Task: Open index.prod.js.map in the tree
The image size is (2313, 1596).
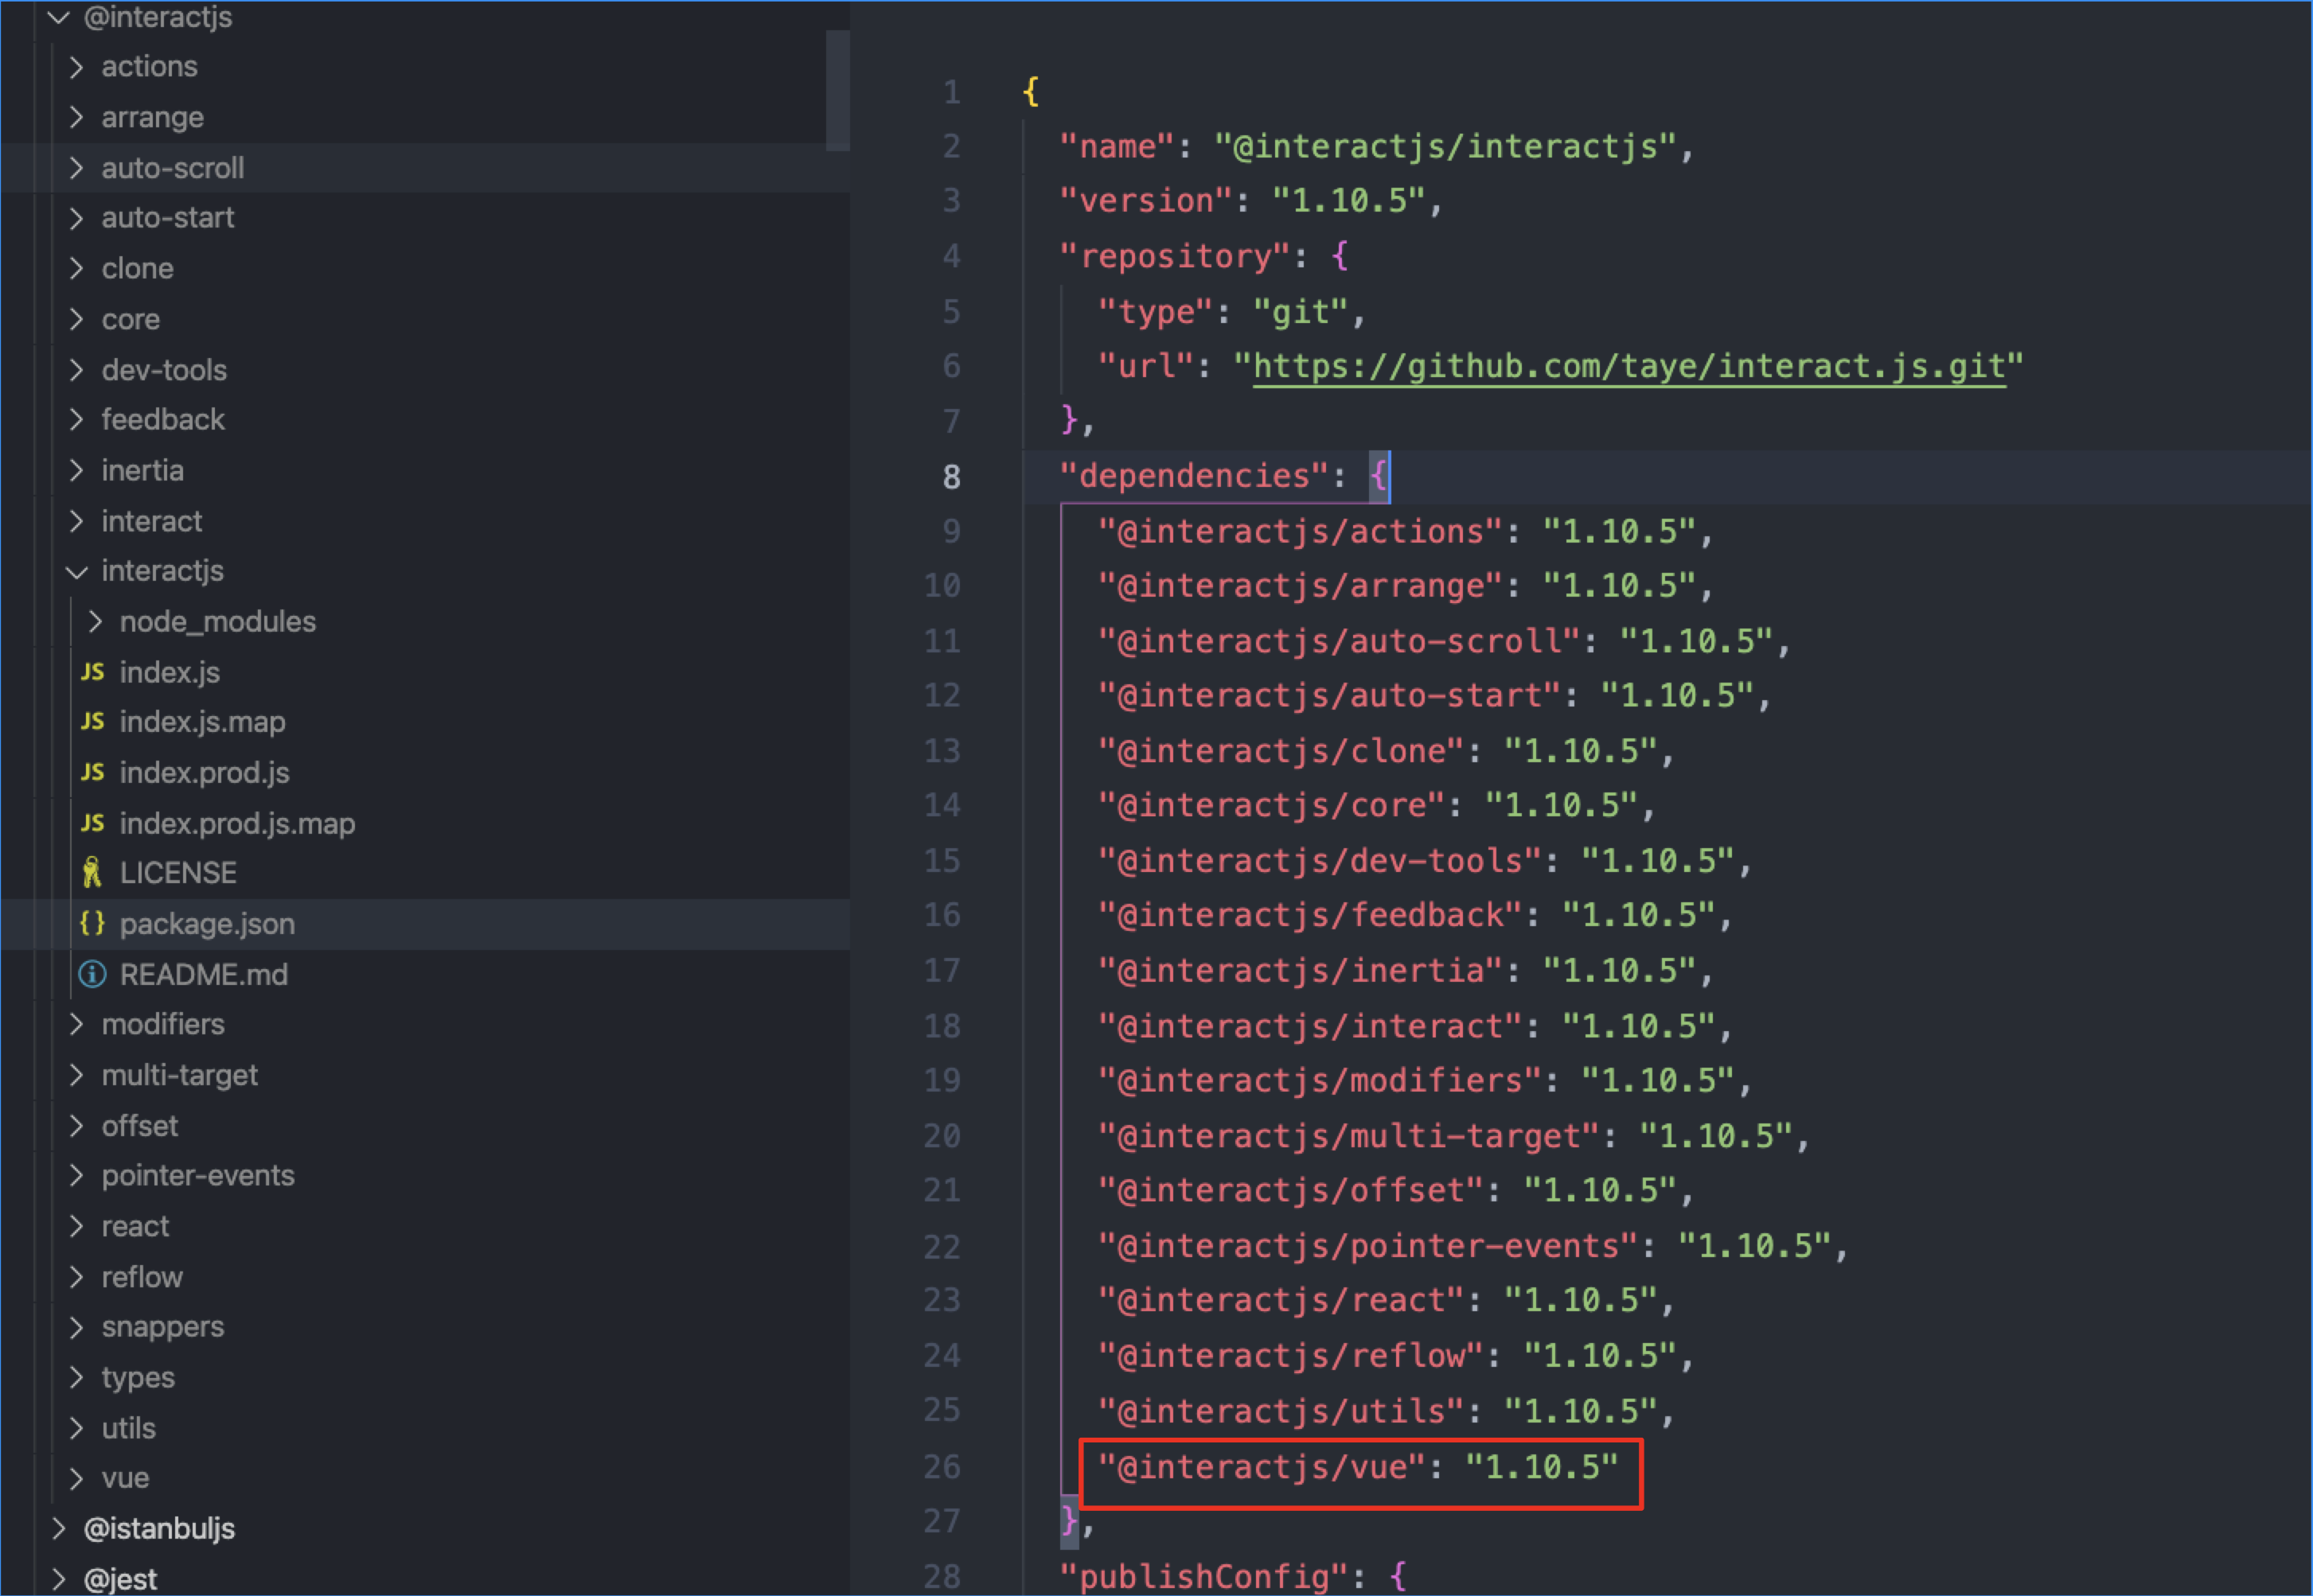Action: click(238, 823)
